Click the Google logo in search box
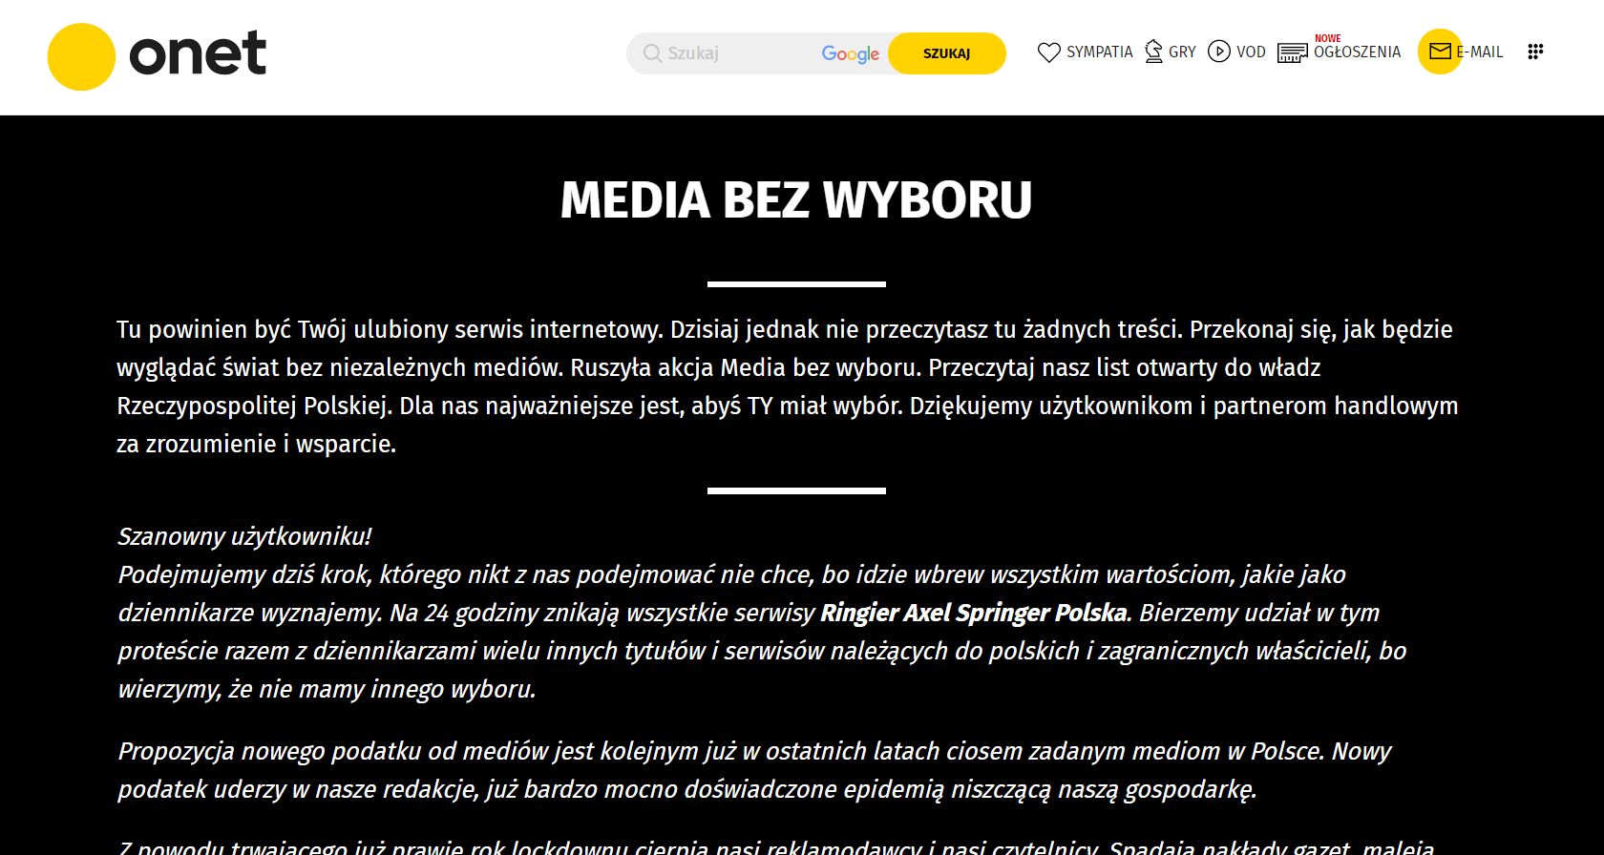The height and width of the screenshot is (855, 1604). [851, 54]
